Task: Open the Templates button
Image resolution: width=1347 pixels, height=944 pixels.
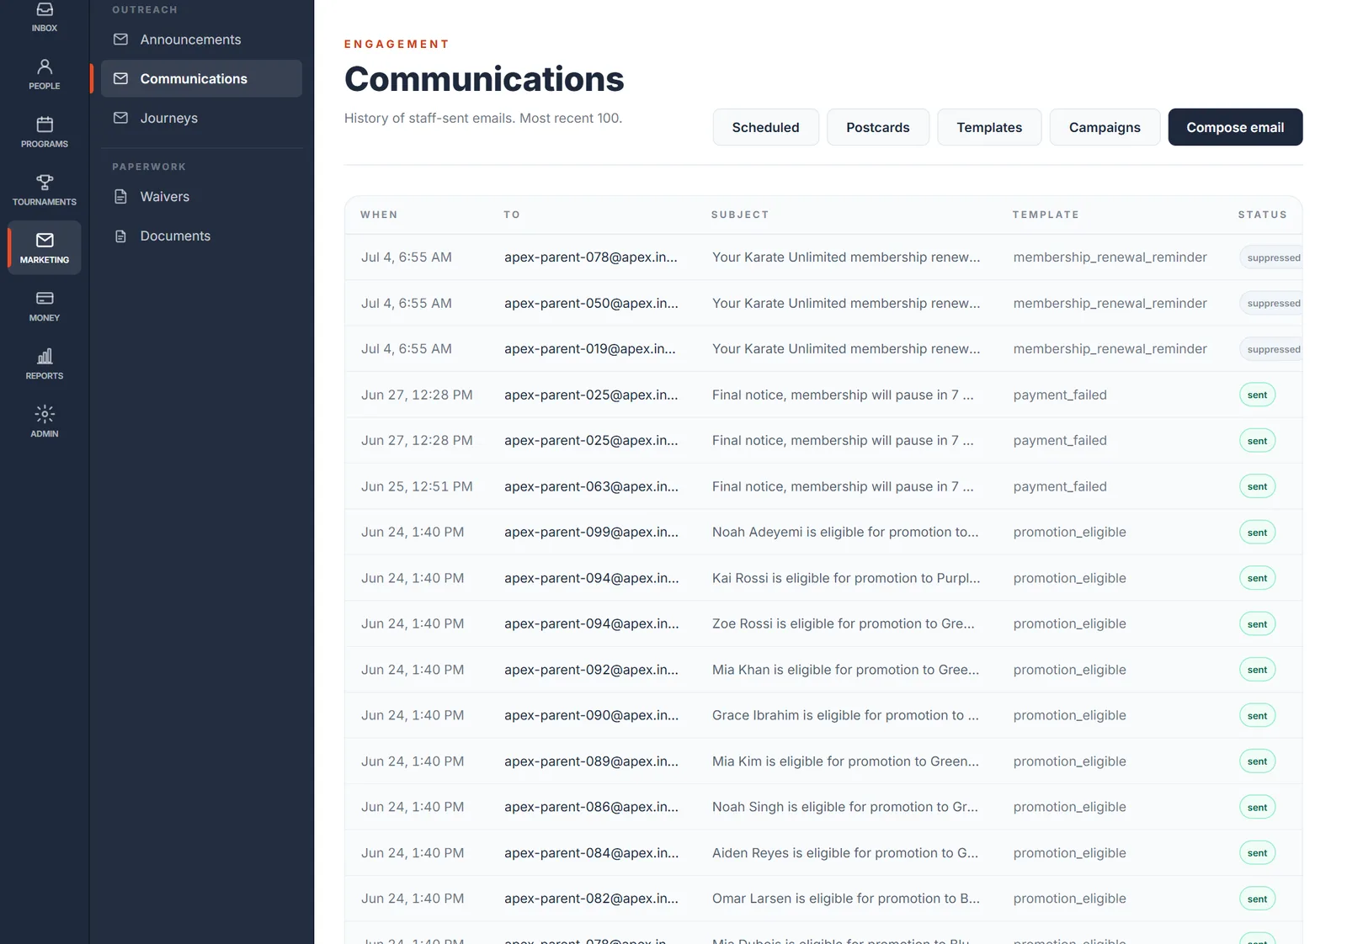Action: point(989,127)
